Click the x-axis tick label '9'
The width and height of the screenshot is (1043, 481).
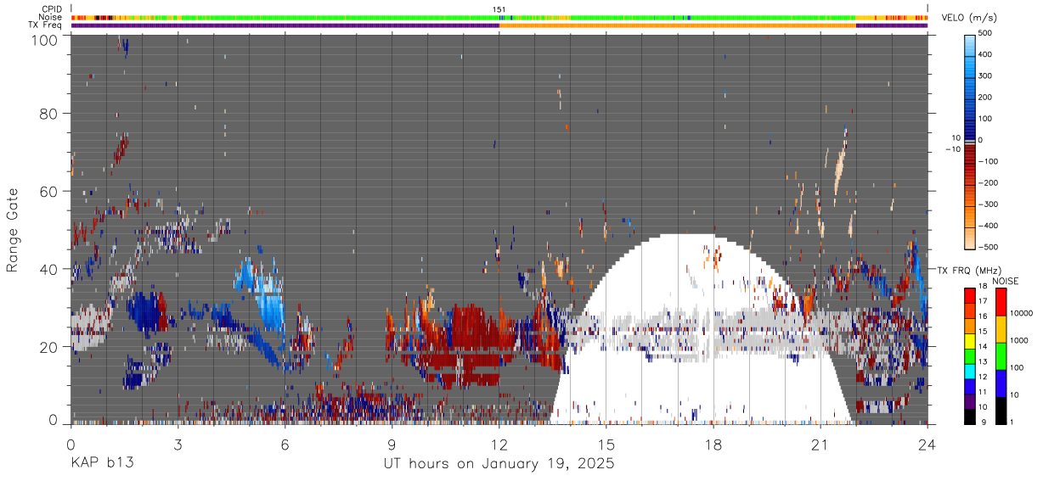pyautogui.click(x=392, y=445)
